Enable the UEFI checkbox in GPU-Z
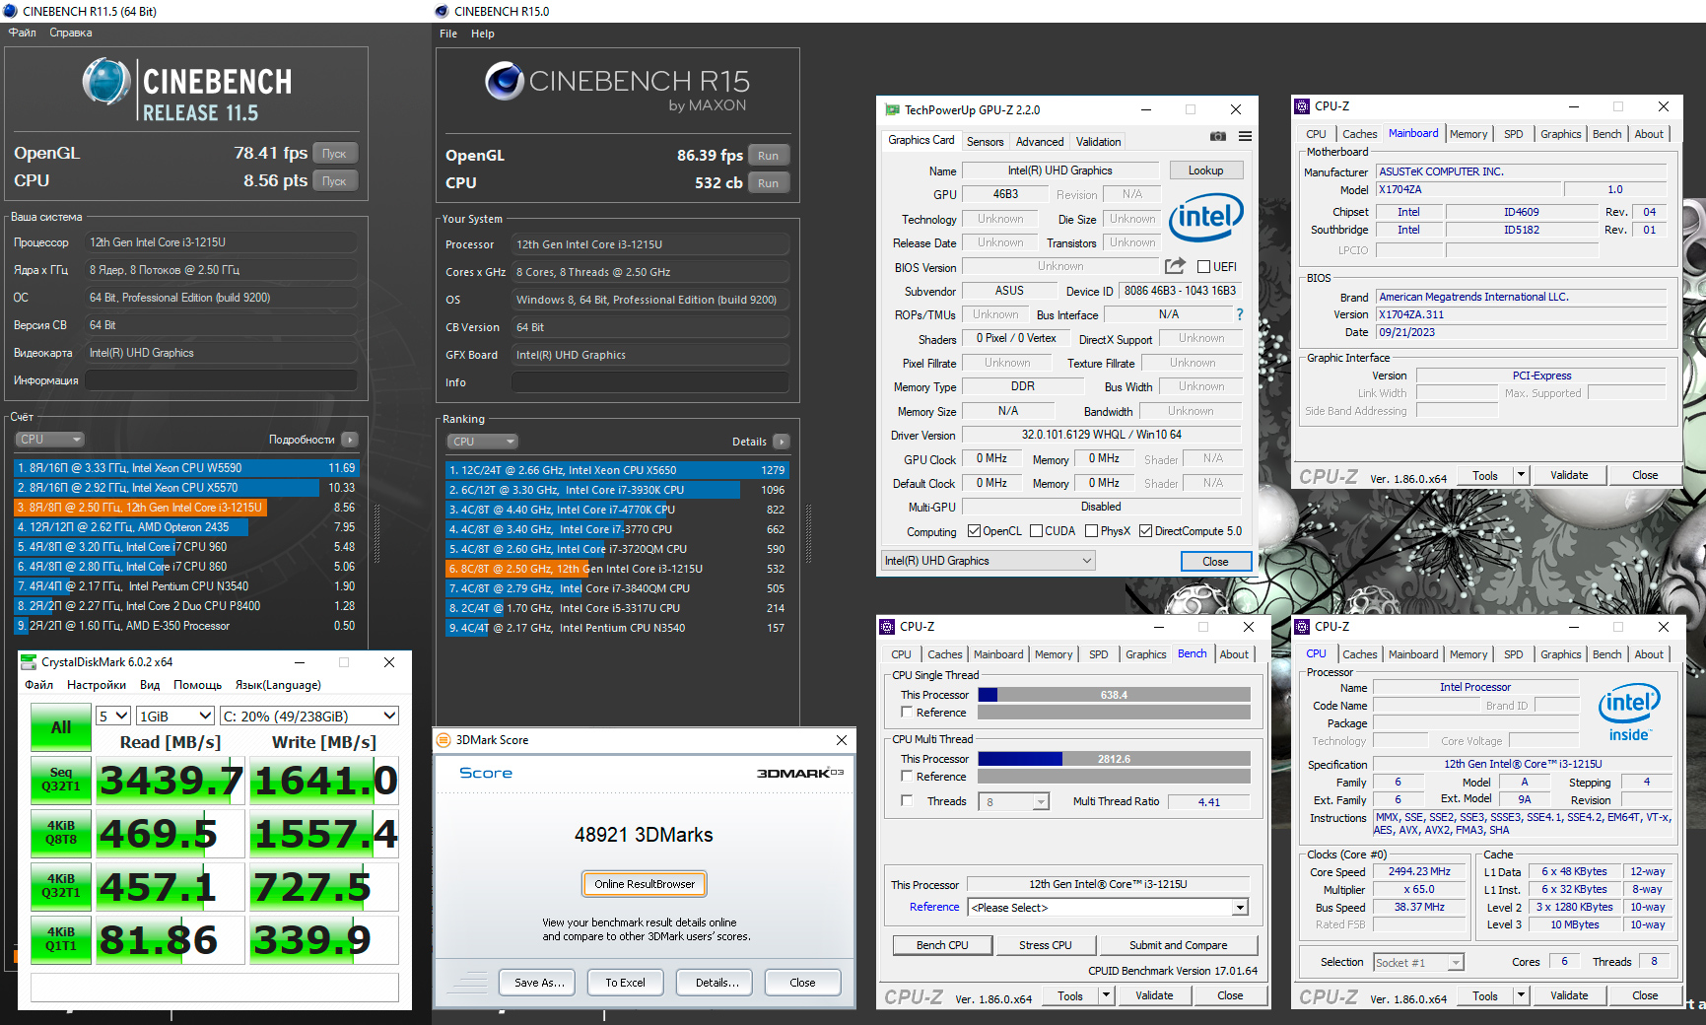Image resolution: width=1706 pixels, height=1025 pixels. point(1204,265)
